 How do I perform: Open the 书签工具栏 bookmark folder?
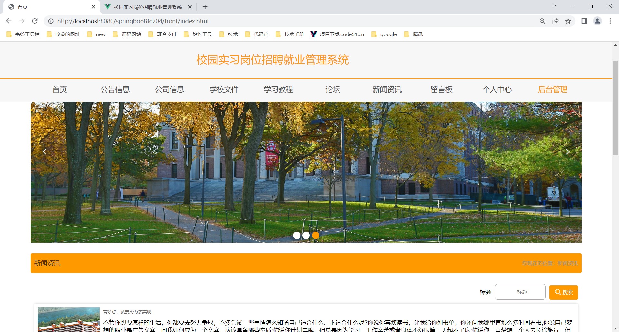point(23,34)
